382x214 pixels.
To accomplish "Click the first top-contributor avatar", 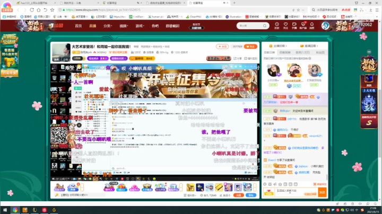I will tap(273, 70).
